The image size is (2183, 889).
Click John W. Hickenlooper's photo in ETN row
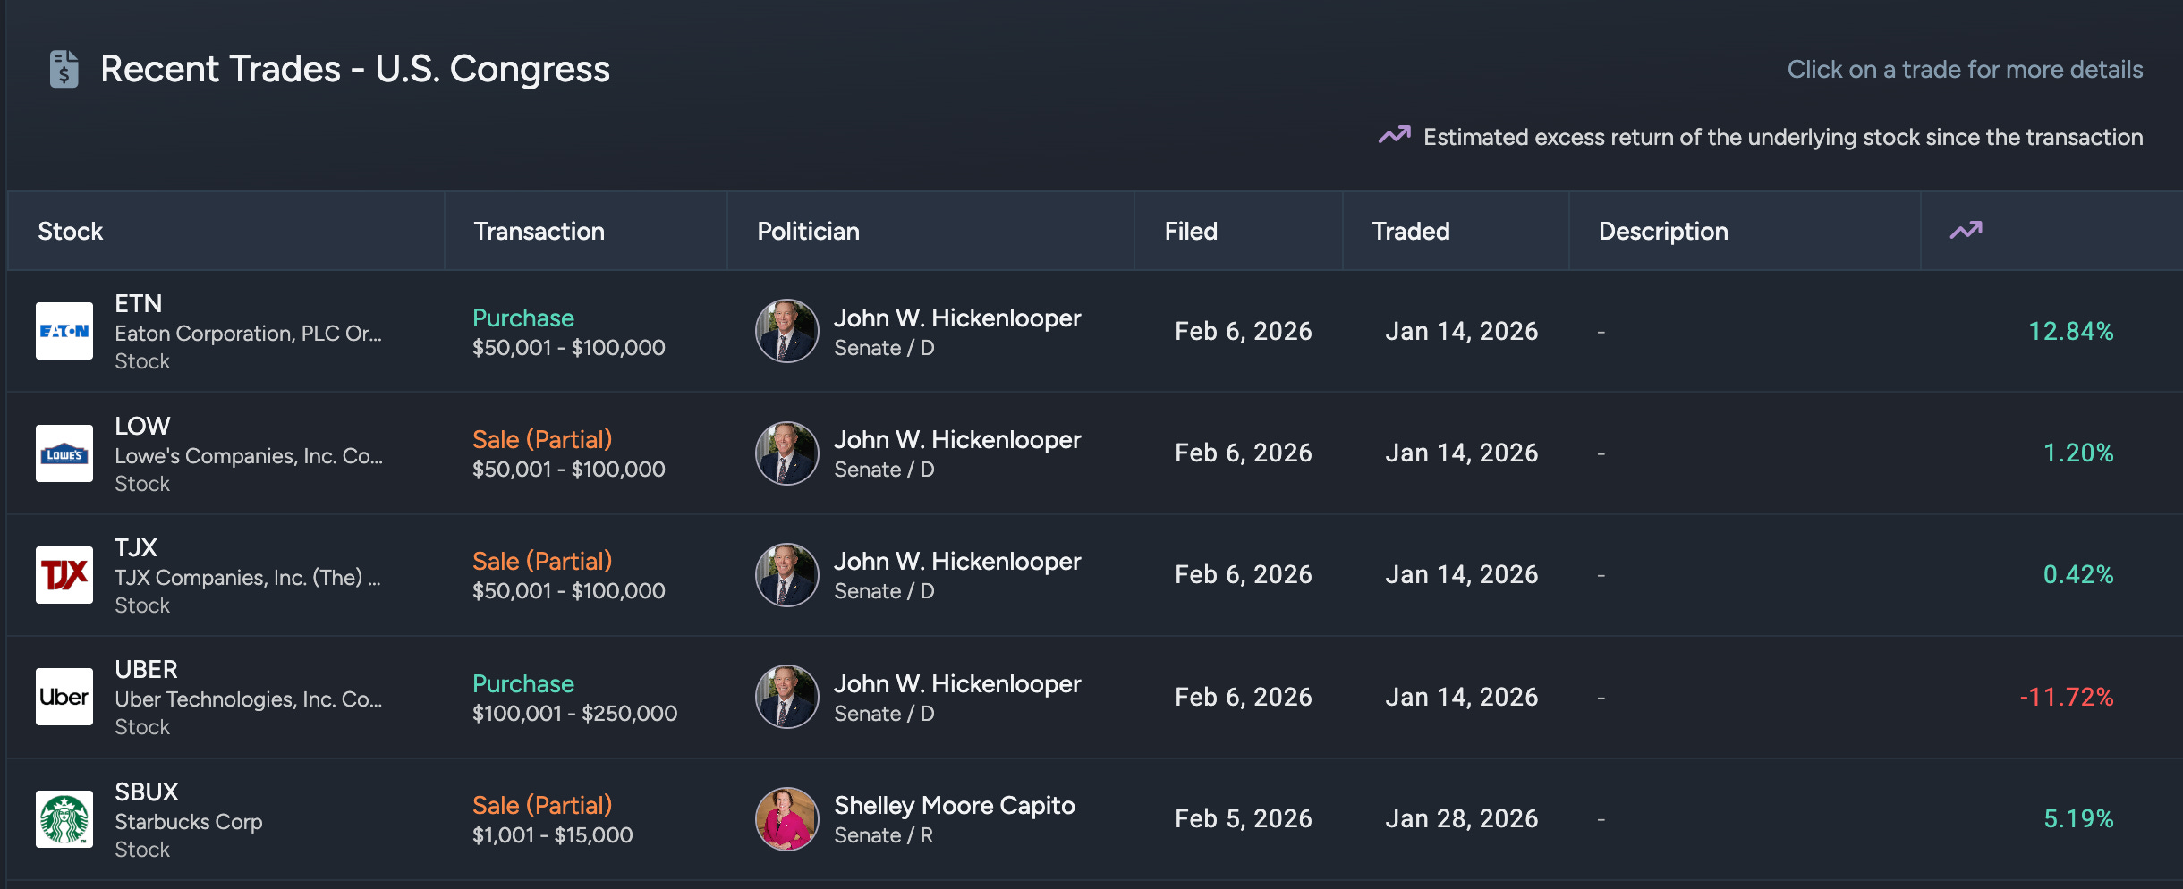787,331
